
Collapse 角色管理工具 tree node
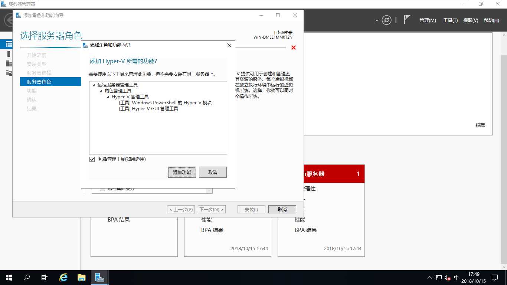[101, 91]
